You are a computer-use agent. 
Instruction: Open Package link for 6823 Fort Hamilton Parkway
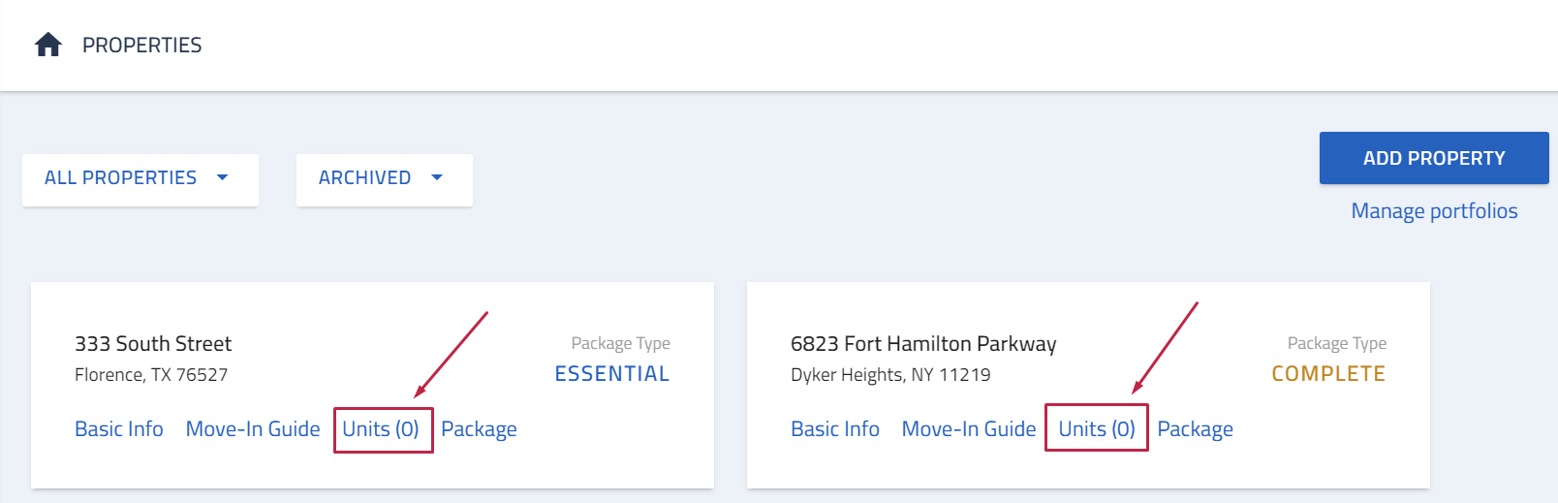[1195, 429]
